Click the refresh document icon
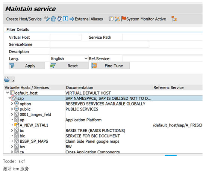This screenshot has width=203, height=173. click(59, 19)
